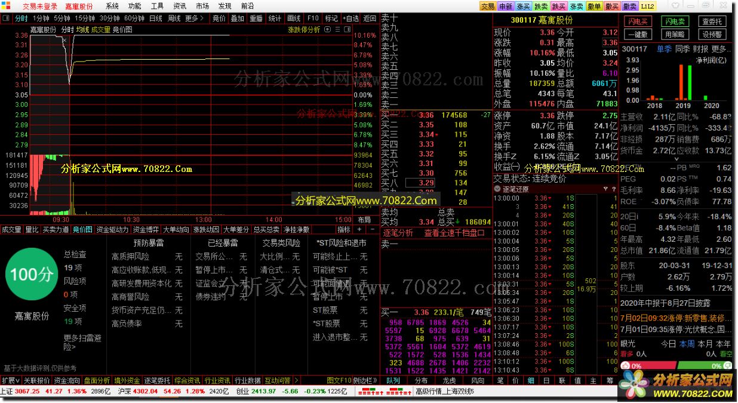Open the 功能 menu
The width and height of the screenshot is (738, 403).
[x=135, y=6]
